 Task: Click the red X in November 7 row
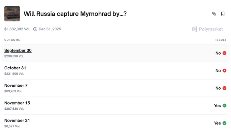pyautogui.click(x=224, y=88)
